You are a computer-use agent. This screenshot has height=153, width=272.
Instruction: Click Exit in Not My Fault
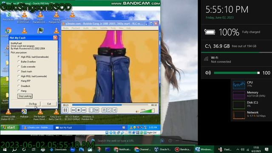coord(49,104)
